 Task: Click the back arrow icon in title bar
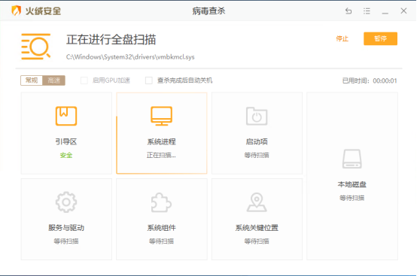coord(349,11)
